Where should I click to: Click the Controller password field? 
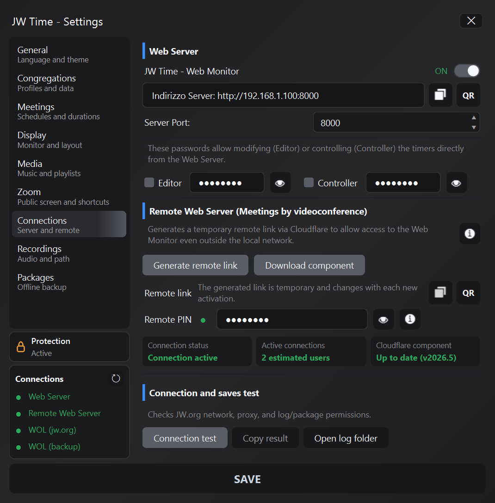click(x=403, y=183)
